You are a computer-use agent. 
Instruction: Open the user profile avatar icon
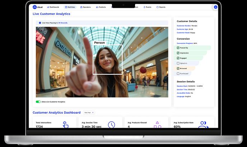[x=215, y=7]
